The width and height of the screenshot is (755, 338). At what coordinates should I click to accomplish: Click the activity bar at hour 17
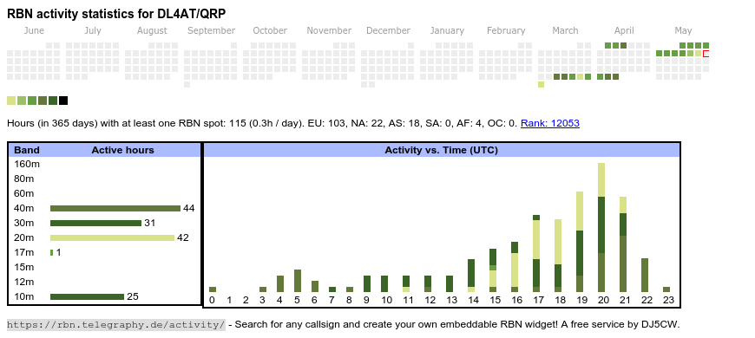[536, 253]
